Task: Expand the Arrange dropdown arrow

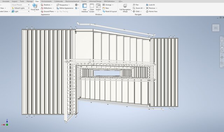Action: pos(113,5)
